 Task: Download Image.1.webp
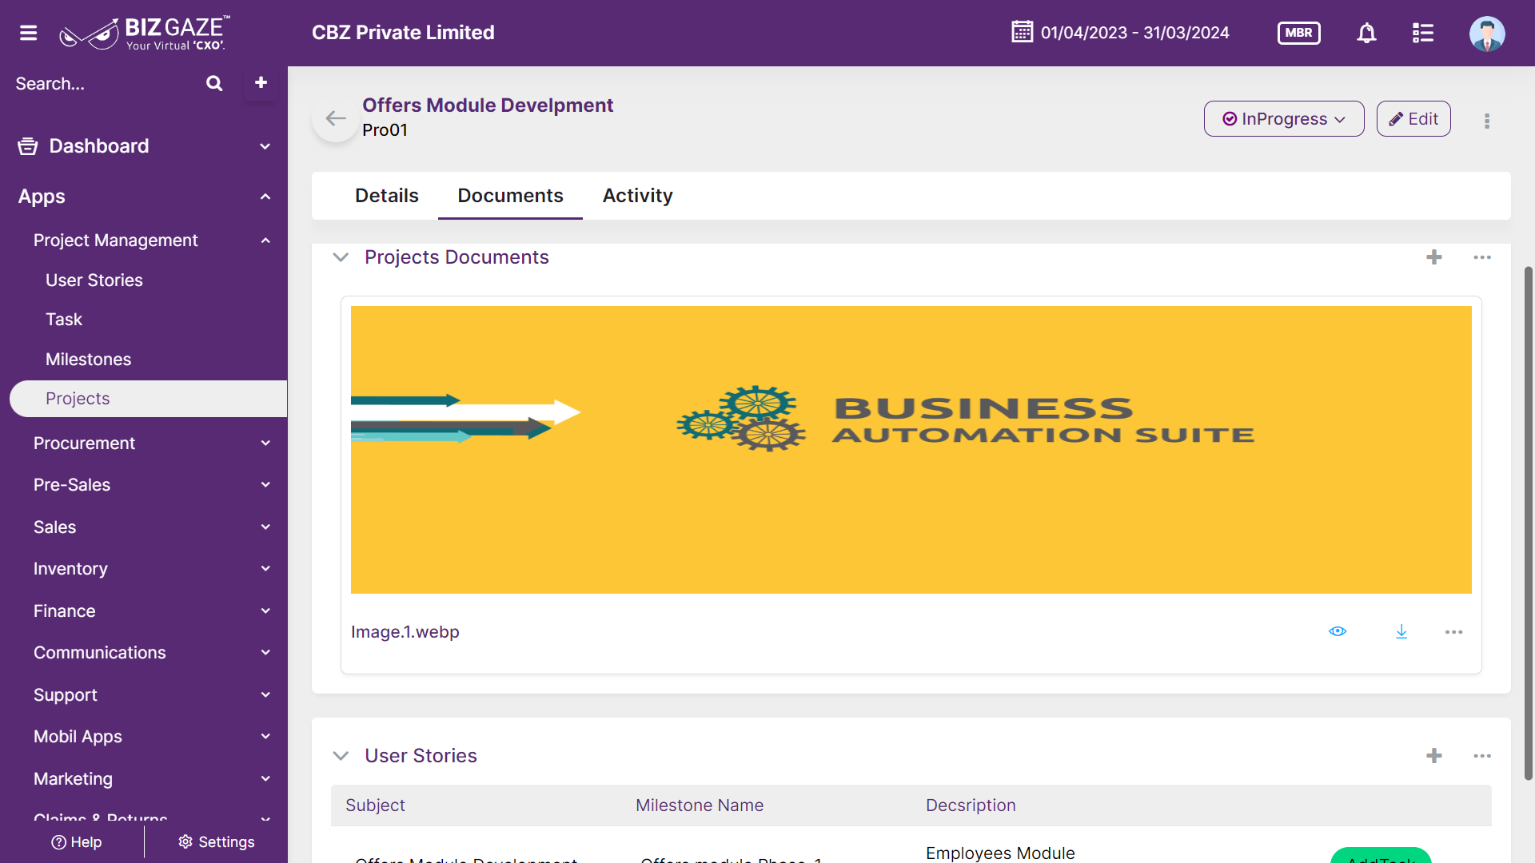pyautogui.click(x=1401, y=632)
